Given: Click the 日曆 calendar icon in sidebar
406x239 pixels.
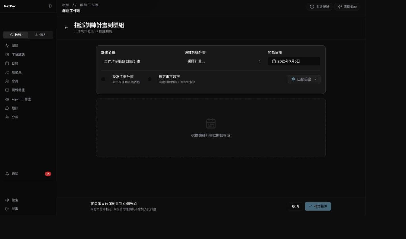Looking at the screenshot, I should 7,63.
